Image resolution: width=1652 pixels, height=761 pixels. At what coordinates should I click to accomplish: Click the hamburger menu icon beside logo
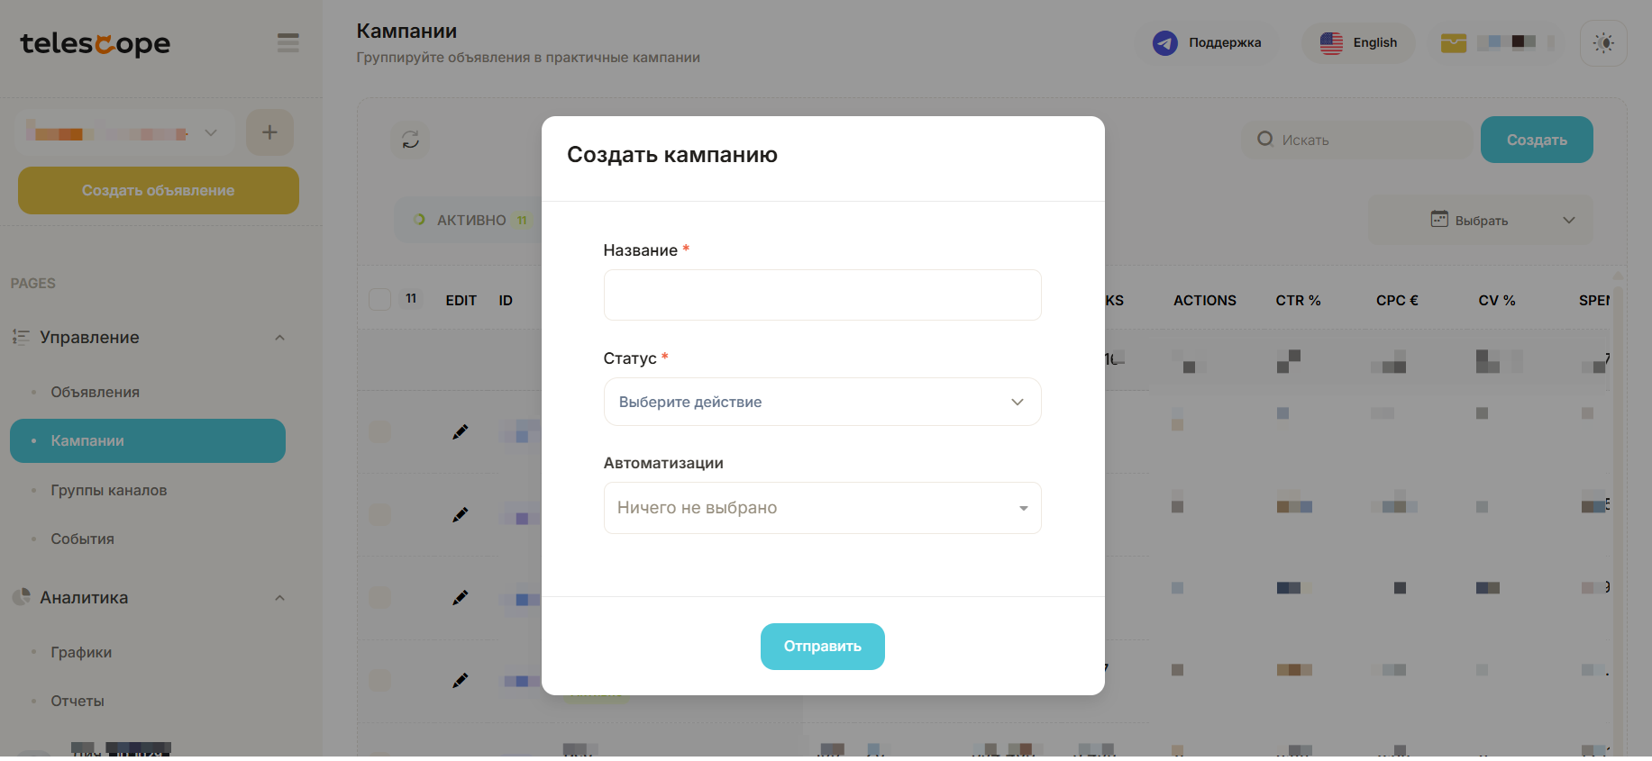click(x=288, y=43)
